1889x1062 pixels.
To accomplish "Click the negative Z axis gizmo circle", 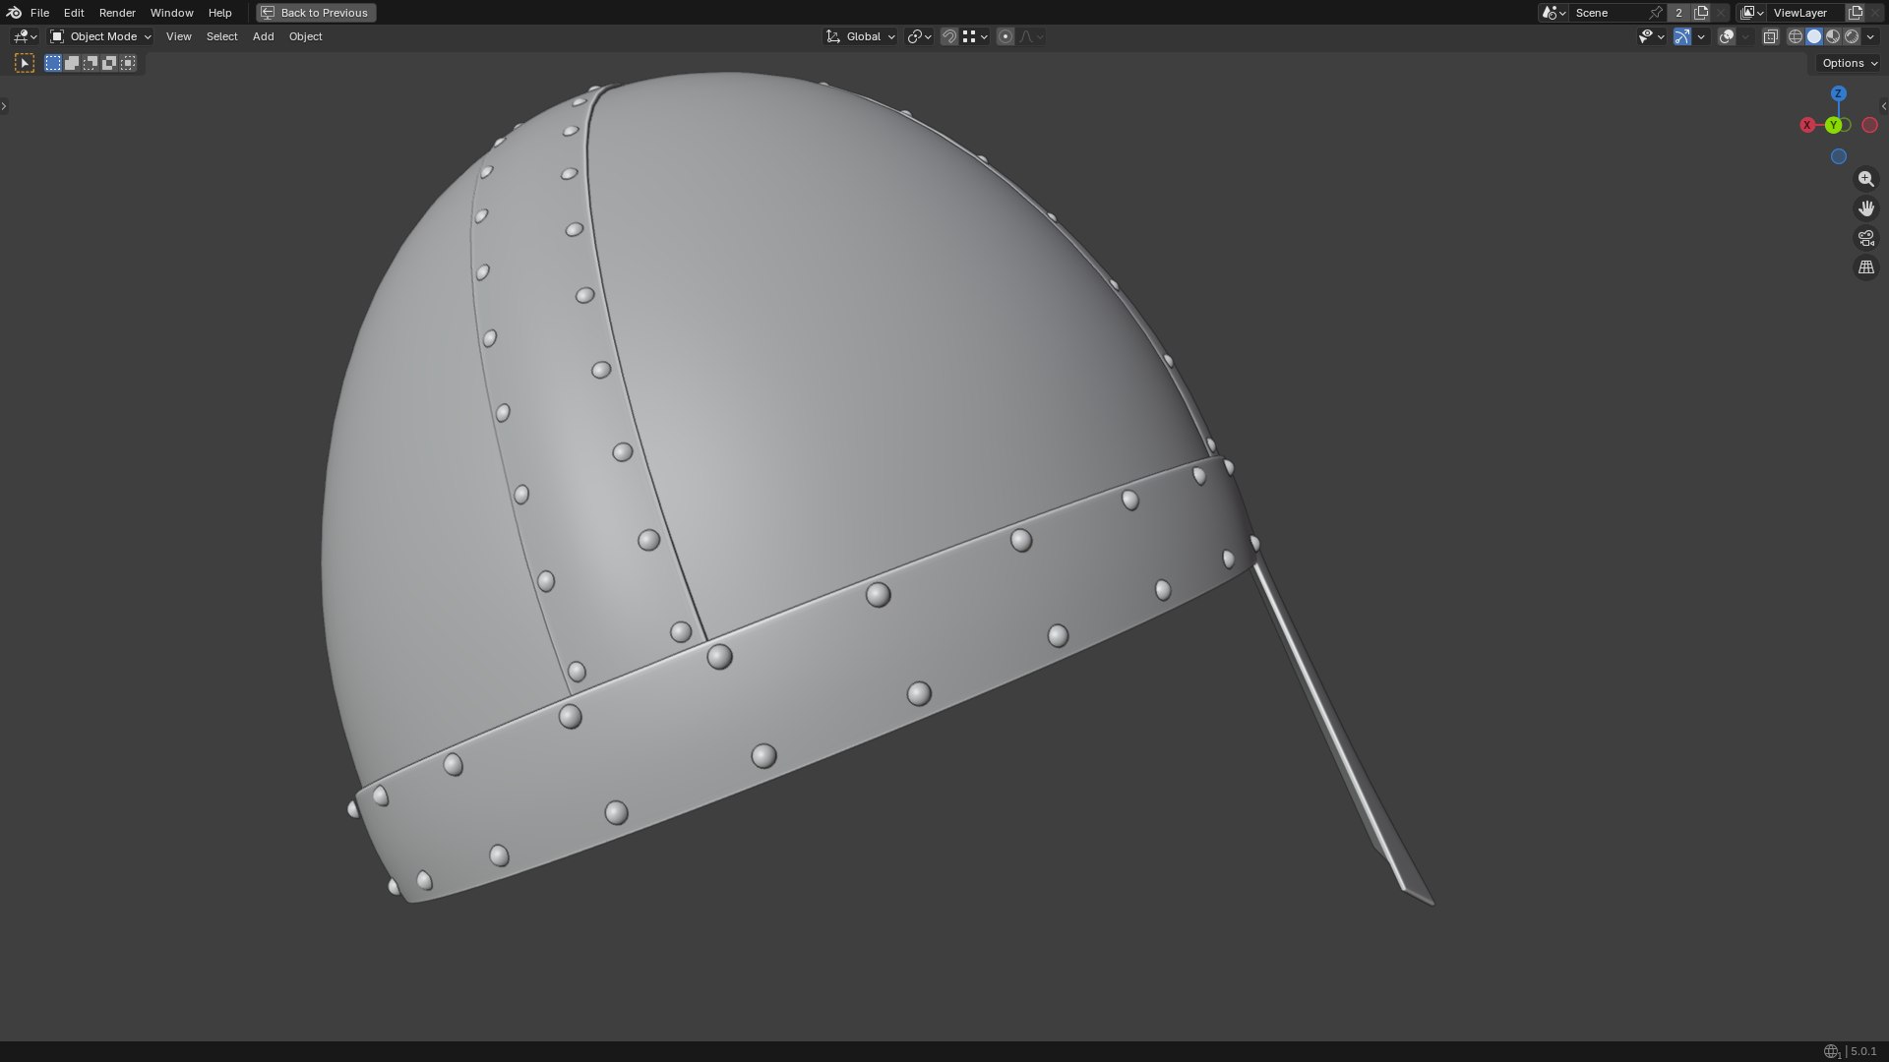I will coord(1838,156).
